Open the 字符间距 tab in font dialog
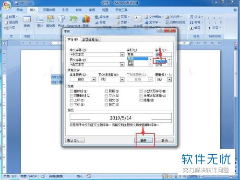240x180 pixels. (90, 40)
